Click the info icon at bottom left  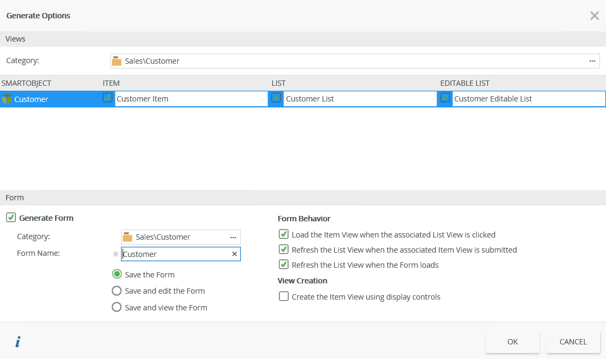17,342
